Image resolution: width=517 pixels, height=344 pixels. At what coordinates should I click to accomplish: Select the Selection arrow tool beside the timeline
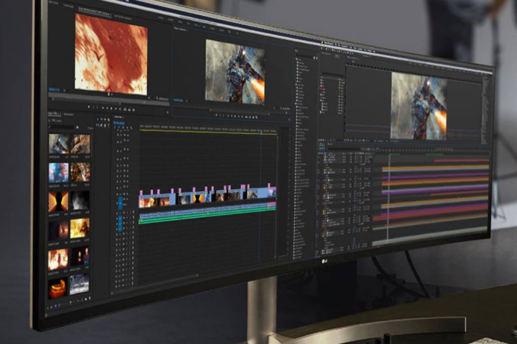point(98,120)
